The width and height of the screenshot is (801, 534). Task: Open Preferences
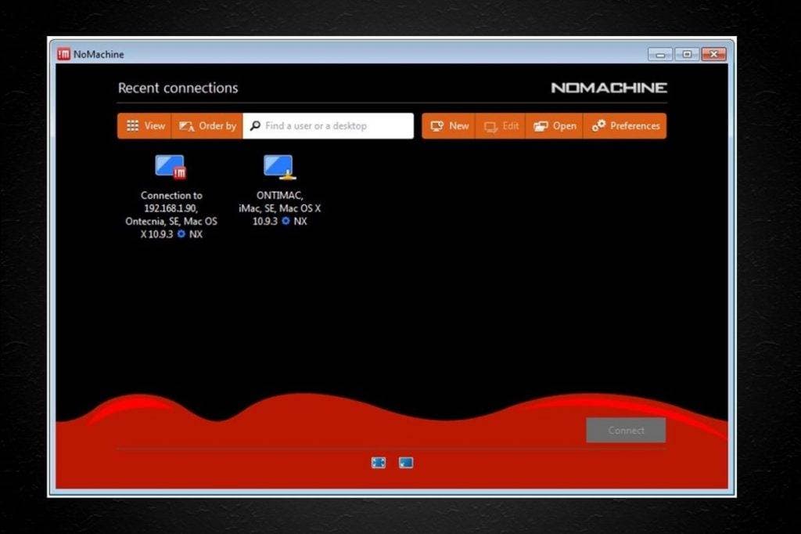coord(625,126)
